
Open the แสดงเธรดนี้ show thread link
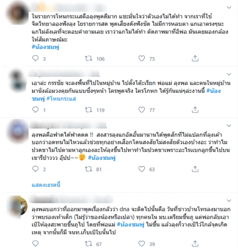point(46,185)
